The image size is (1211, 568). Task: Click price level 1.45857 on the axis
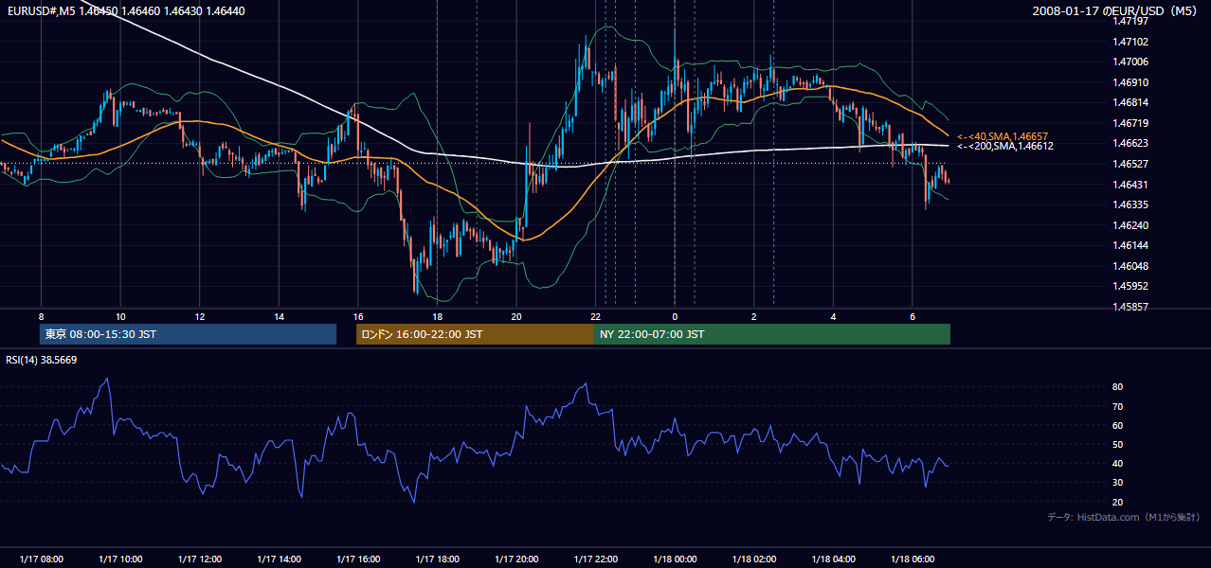[1130, 307]
